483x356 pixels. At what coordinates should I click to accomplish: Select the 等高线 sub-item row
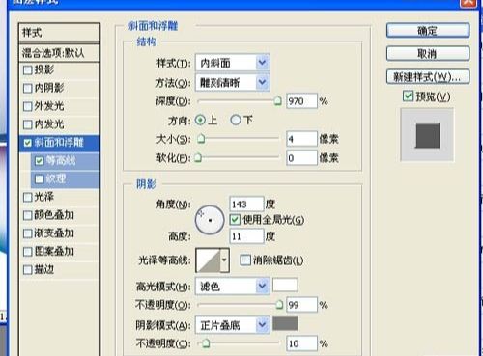click(x=65, y=160)
